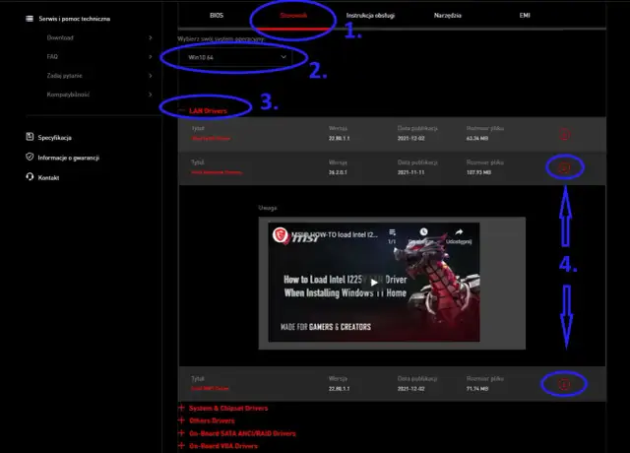
Task: Open the Specyfikacja link in sidebar
Action: [54, 137]
